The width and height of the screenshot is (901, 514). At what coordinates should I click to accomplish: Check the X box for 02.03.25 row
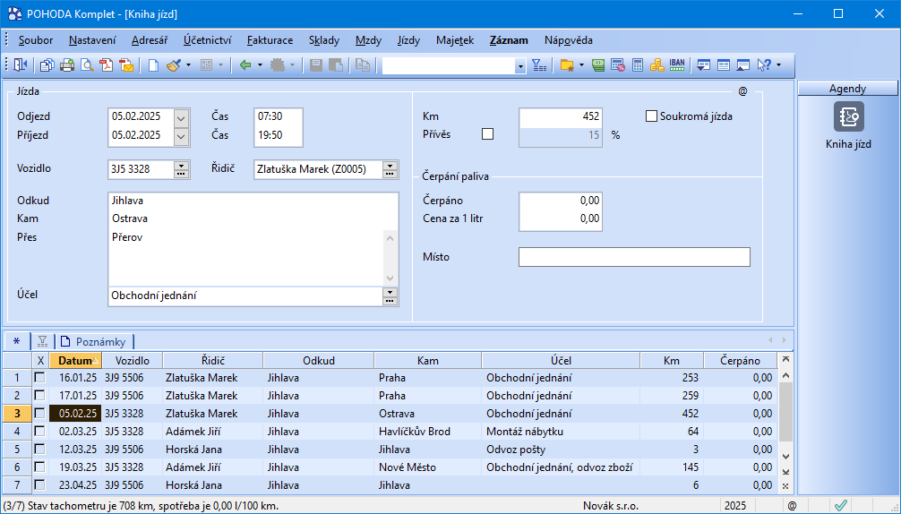pyautogui.click(x=39, y=431)
